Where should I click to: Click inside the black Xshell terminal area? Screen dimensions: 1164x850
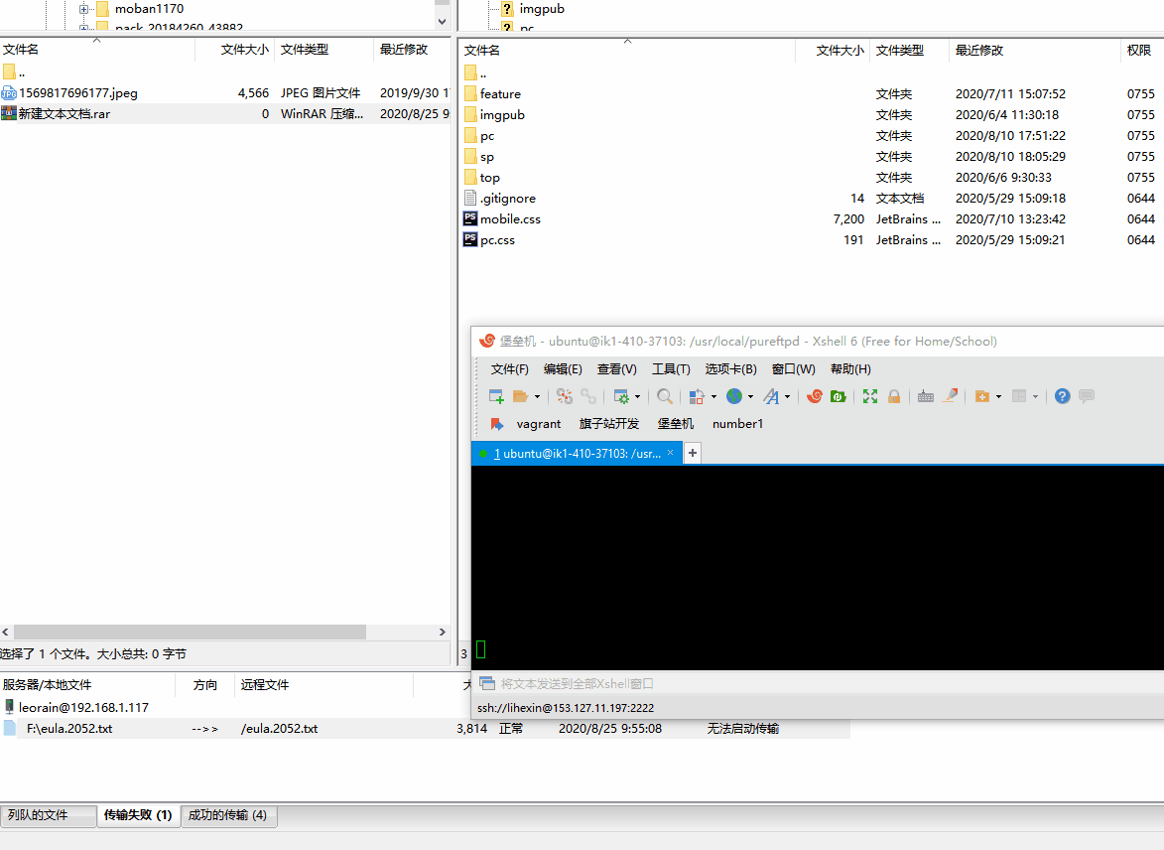(818, 568)
